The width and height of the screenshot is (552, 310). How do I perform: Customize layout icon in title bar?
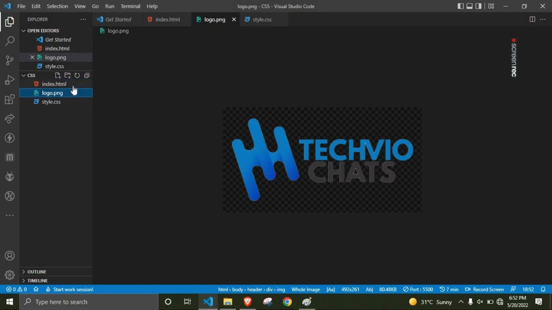coord(491,6)
